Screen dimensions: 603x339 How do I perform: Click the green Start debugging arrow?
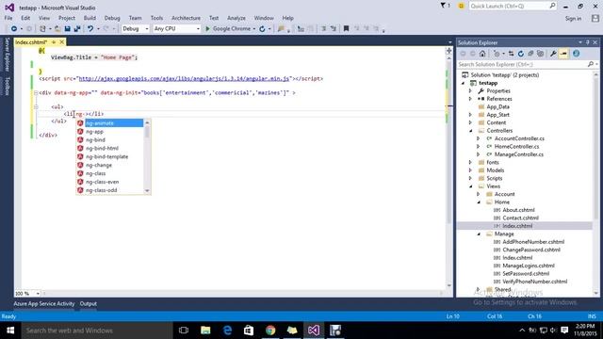(x=207, y=29)
